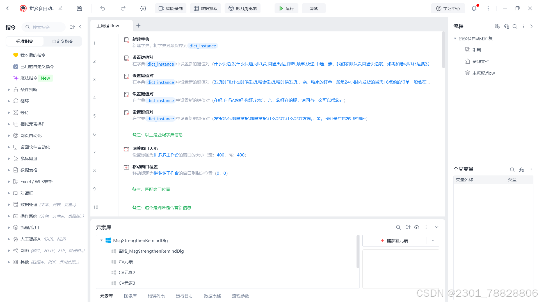Expand the 鼠标键盘 category
Screen dimensions: 539x302
point(9,159)
